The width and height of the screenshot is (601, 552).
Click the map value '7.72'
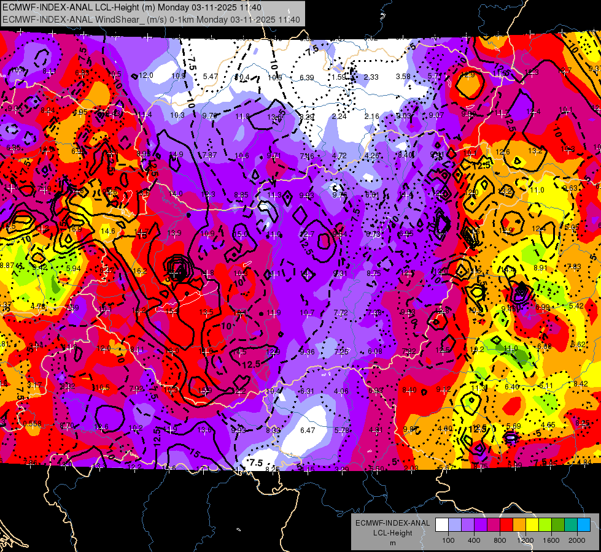click(341, 313)
